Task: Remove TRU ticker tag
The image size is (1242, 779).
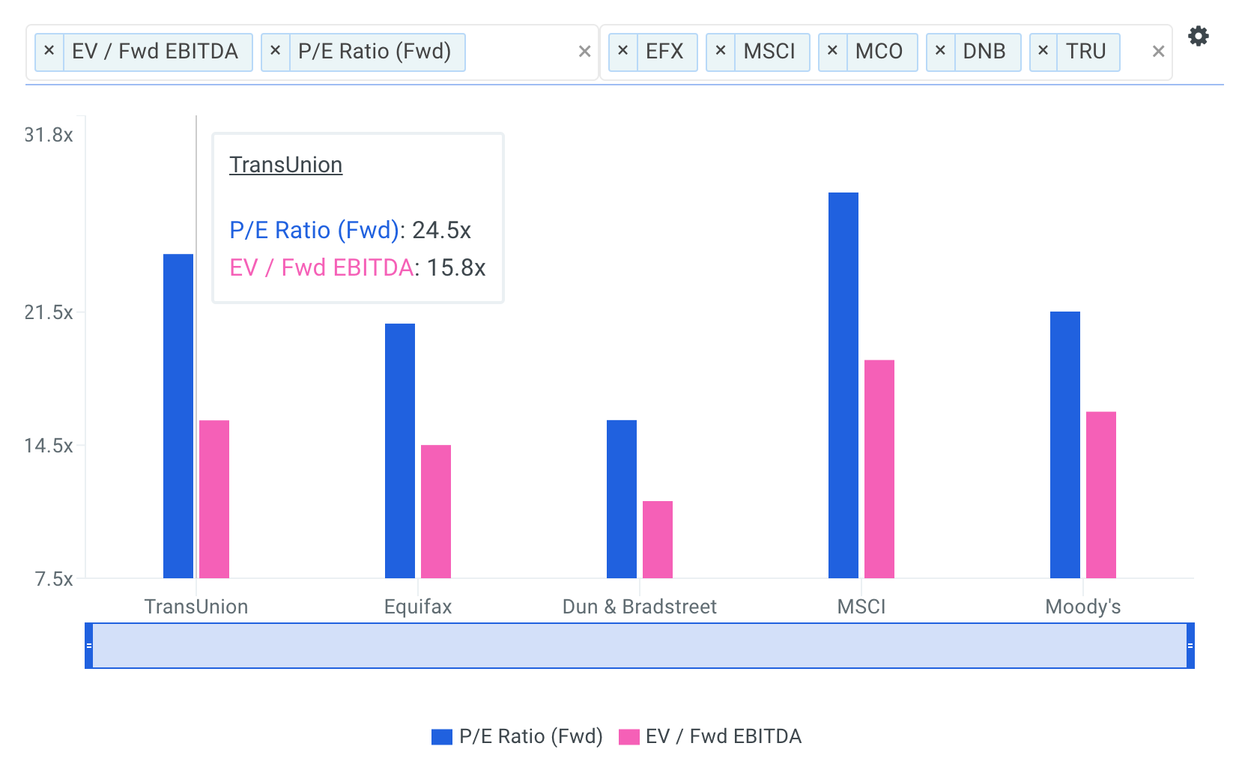Action: pyautogui.click(x=1043, y=52)
